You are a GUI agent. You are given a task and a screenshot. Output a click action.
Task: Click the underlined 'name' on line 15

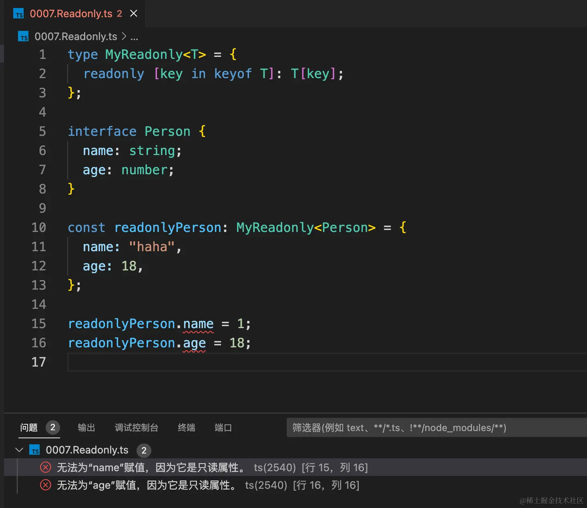click(198, 324)
